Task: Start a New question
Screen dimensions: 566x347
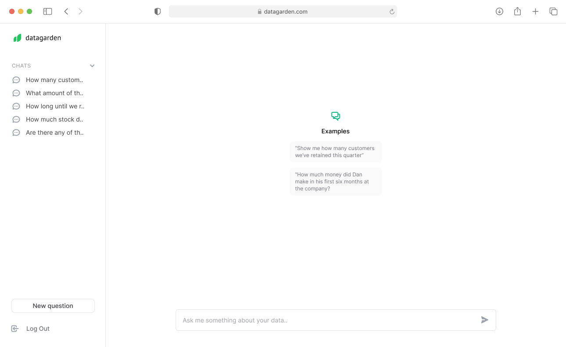Action: 53,306
